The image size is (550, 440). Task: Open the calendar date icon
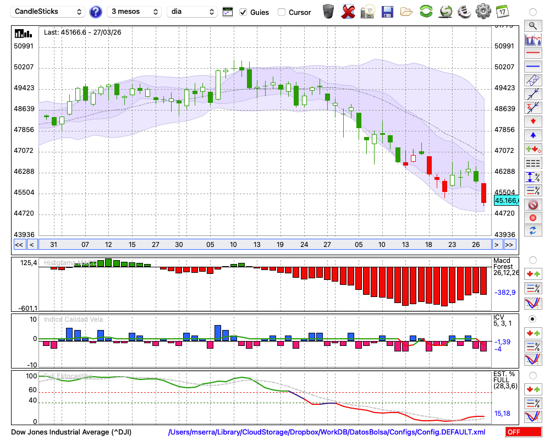(x=502, y=12)
